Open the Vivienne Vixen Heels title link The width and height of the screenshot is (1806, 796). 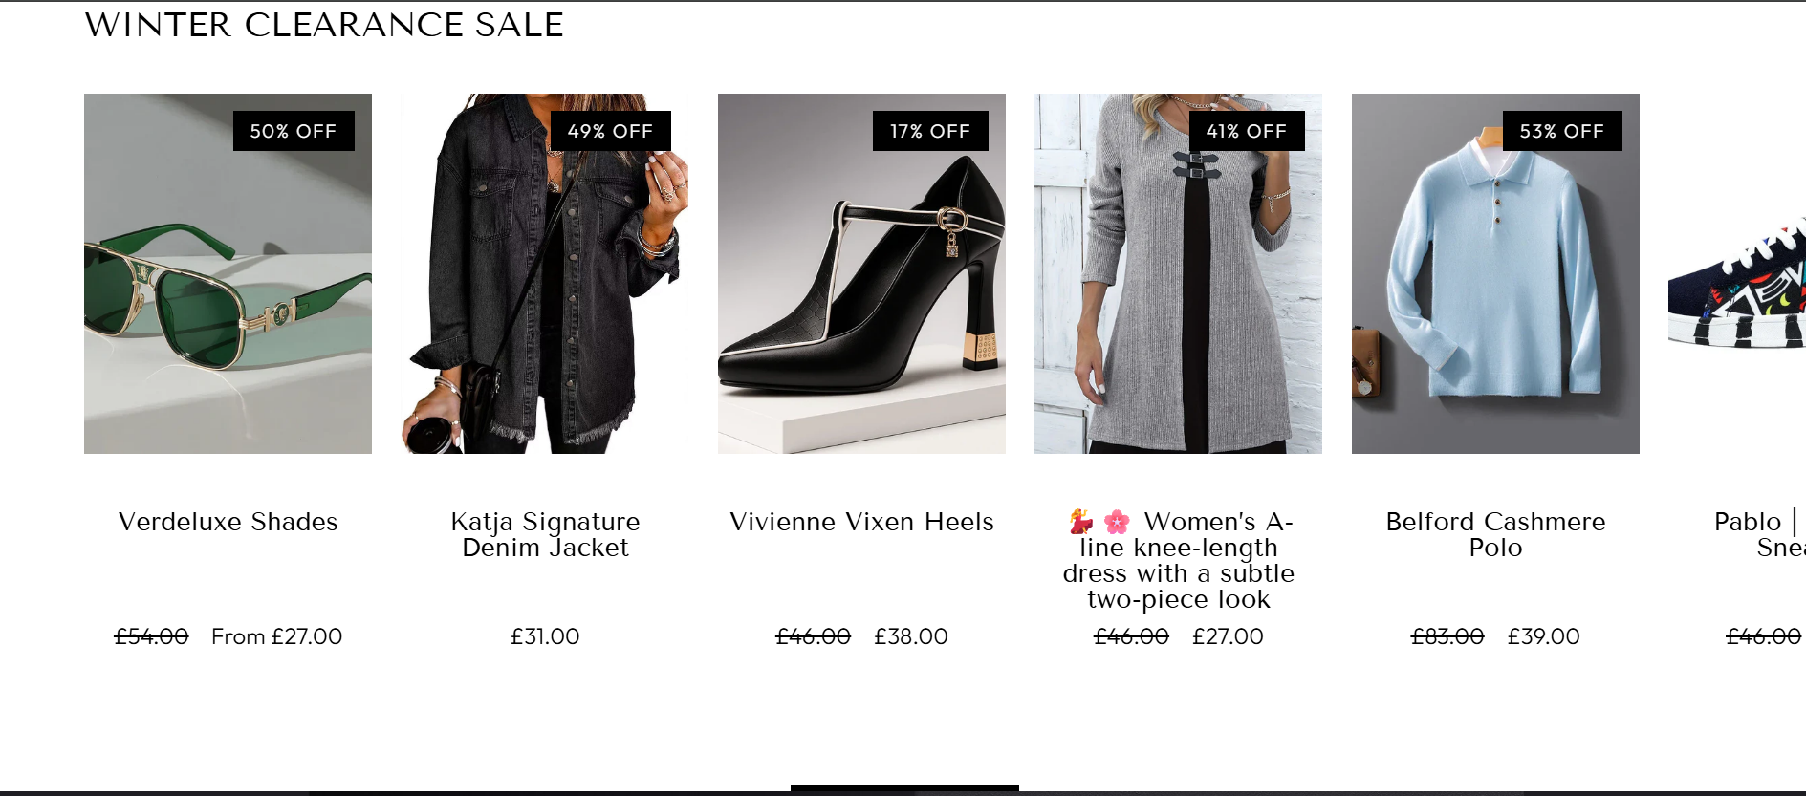click(x=861, y=522)
